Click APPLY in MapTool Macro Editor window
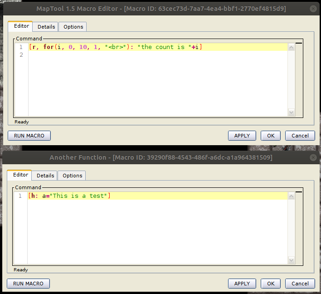This screenshot has width=321, height=294. (242, 136)
